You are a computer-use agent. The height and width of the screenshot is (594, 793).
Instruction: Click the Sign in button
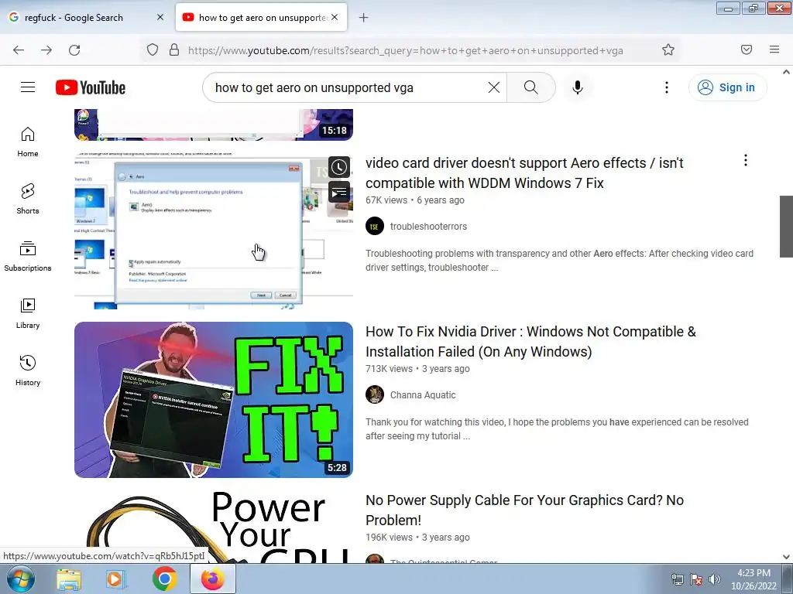(727, 87)
